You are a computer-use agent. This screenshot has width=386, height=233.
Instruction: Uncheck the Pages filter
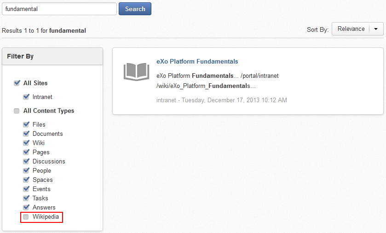coord(26,152)
